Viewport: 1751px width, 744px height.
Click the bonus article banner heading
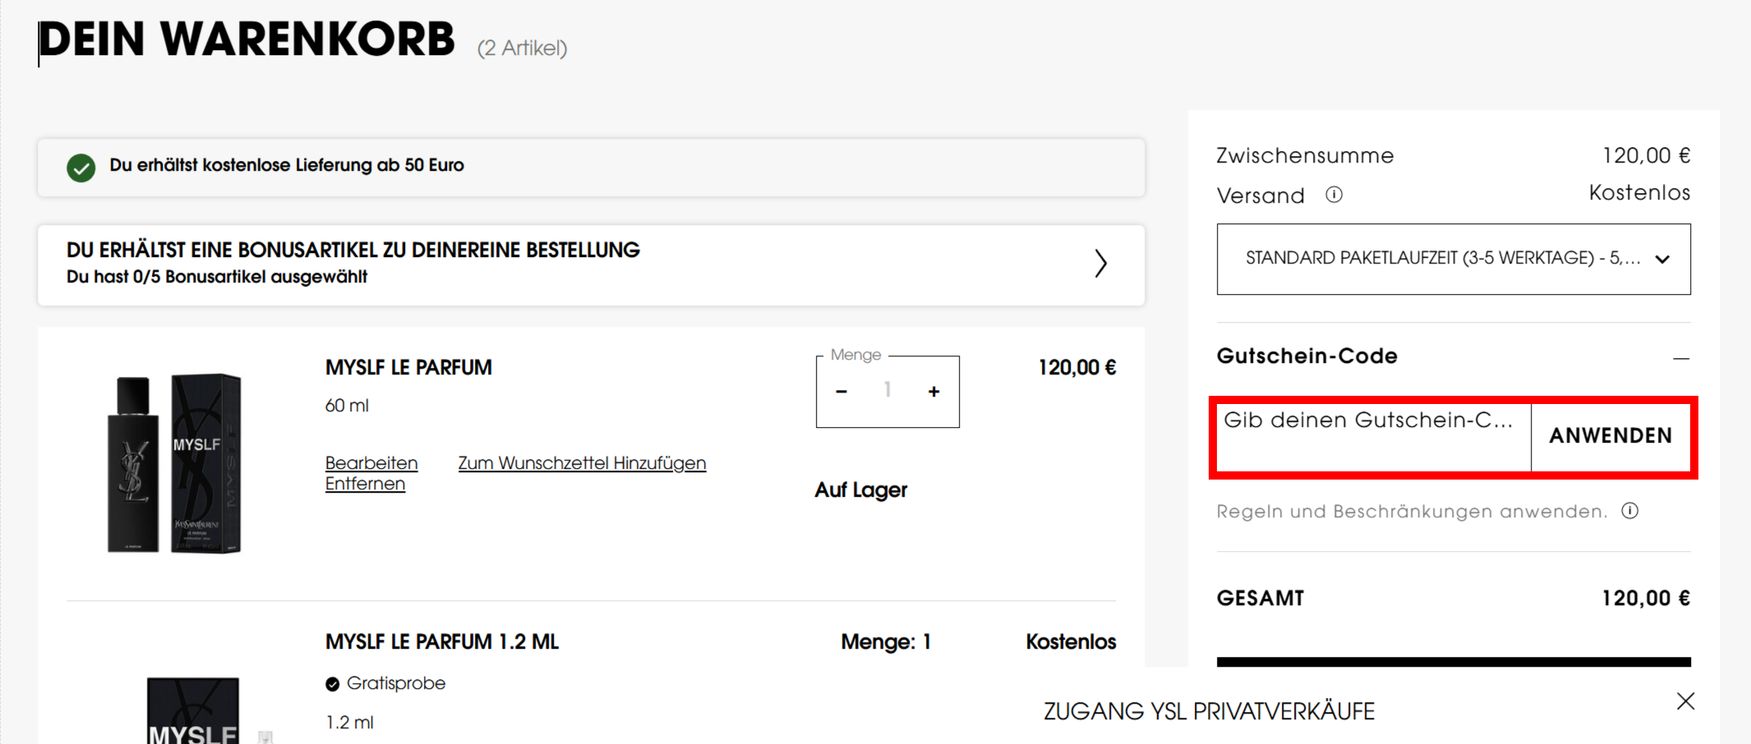pos(353,250)
